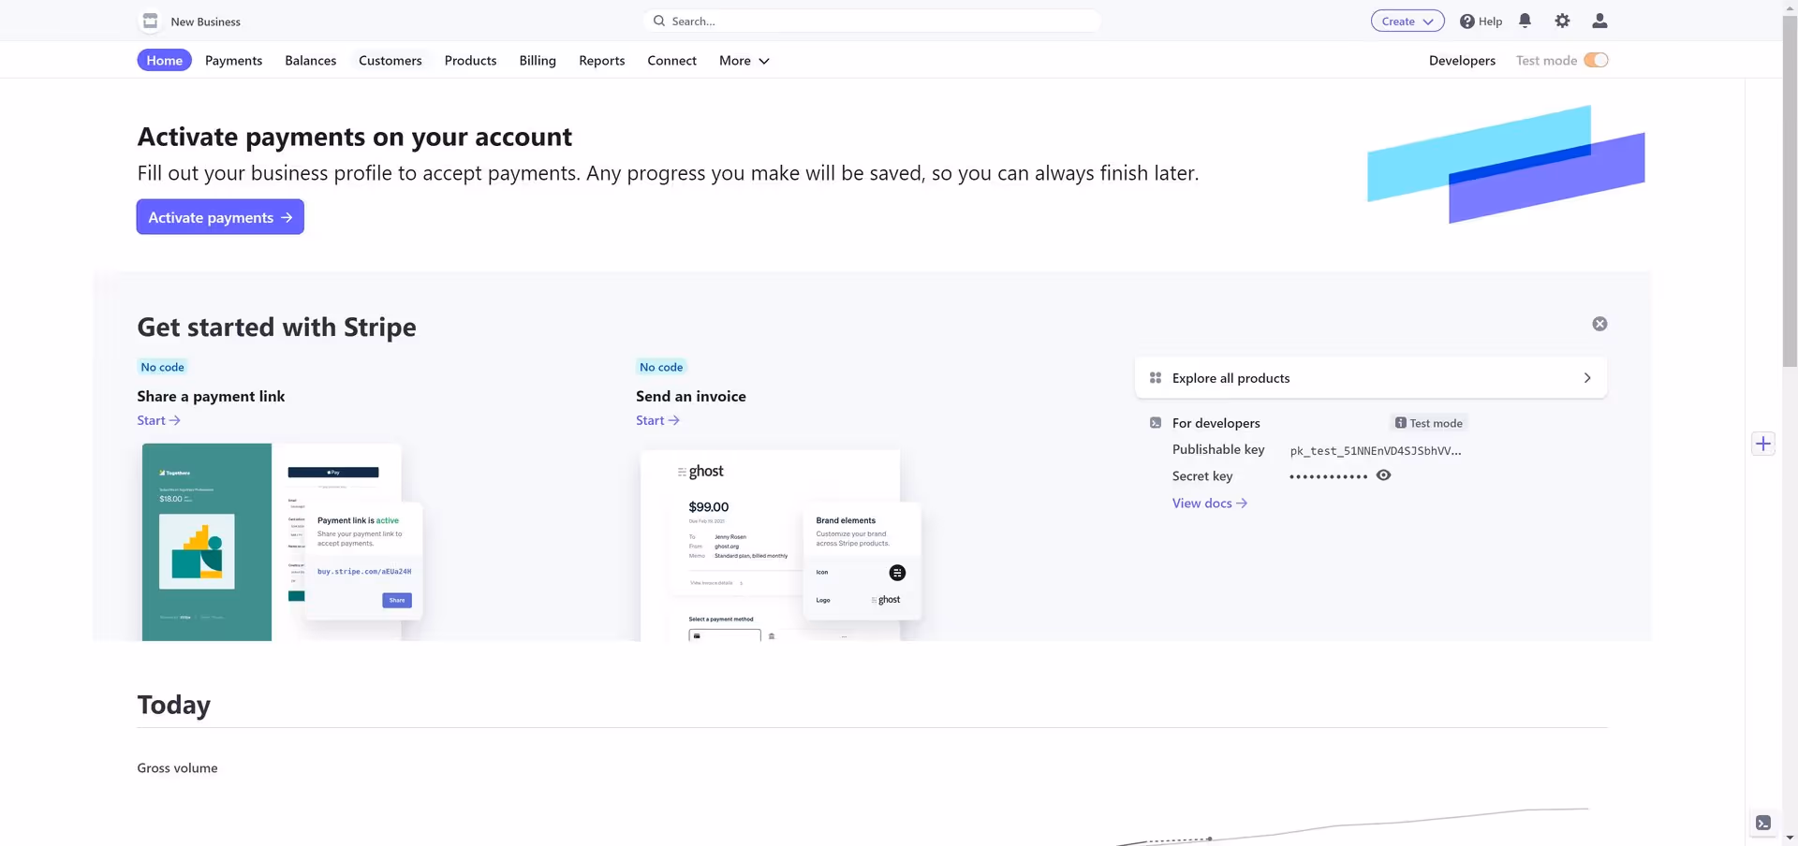Open the Stripe shell console icon

coord(1763,824)
